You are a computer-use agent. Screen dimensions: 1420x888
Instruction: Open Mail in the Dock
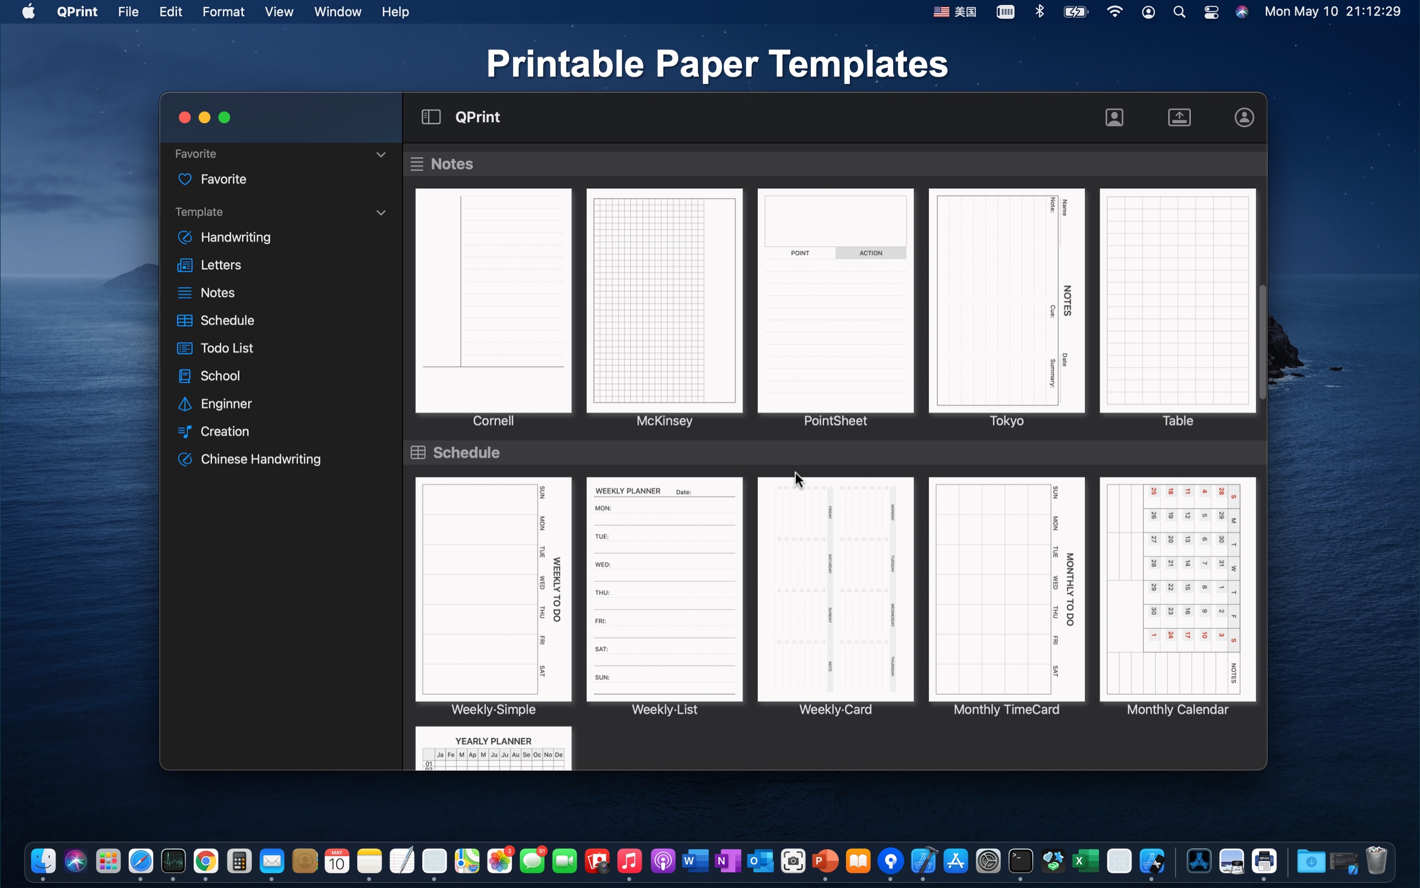(x=272, y=861)
